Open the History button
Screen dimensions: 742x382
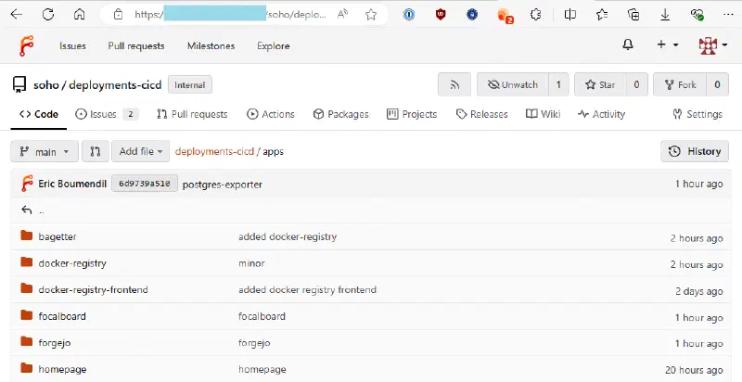coord(695,151)
